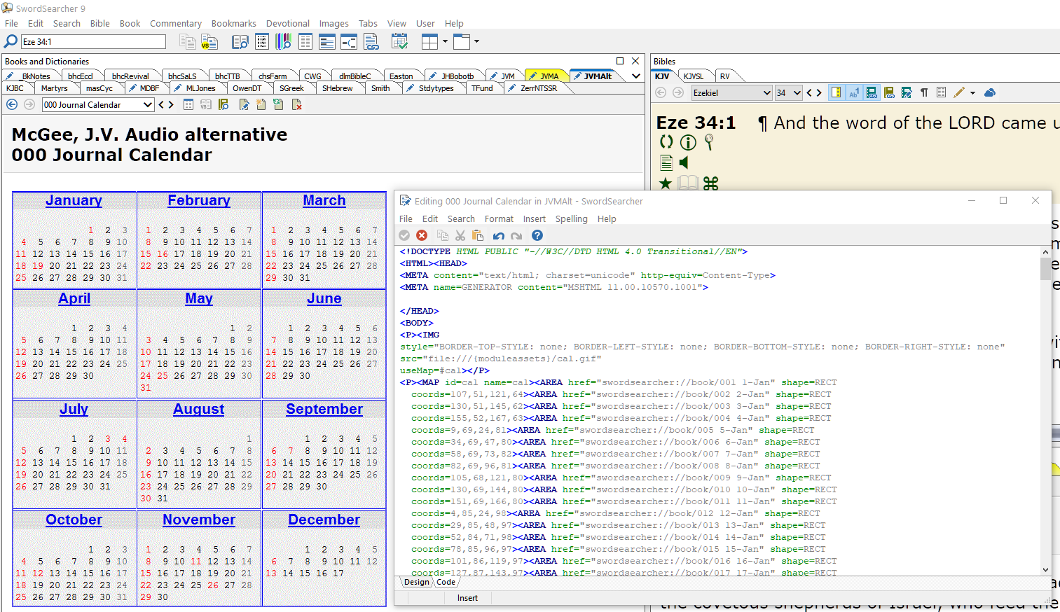Toggle the column text view in the Bible toolbar
Viewport: 1060px width, 612px height.
[x=941, y=92]
